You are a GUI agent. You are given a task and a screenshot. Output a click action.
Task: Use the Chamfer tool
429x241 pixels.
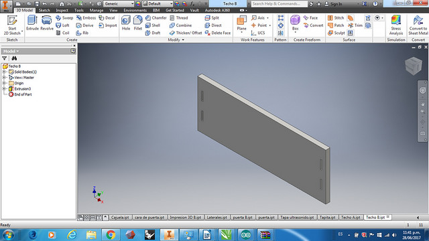tap(156, 18)
